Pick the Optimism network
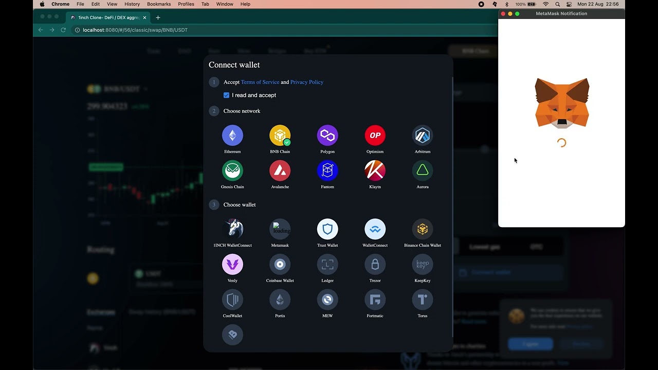This screenshot has height=370, width=658. click(375, 135)
